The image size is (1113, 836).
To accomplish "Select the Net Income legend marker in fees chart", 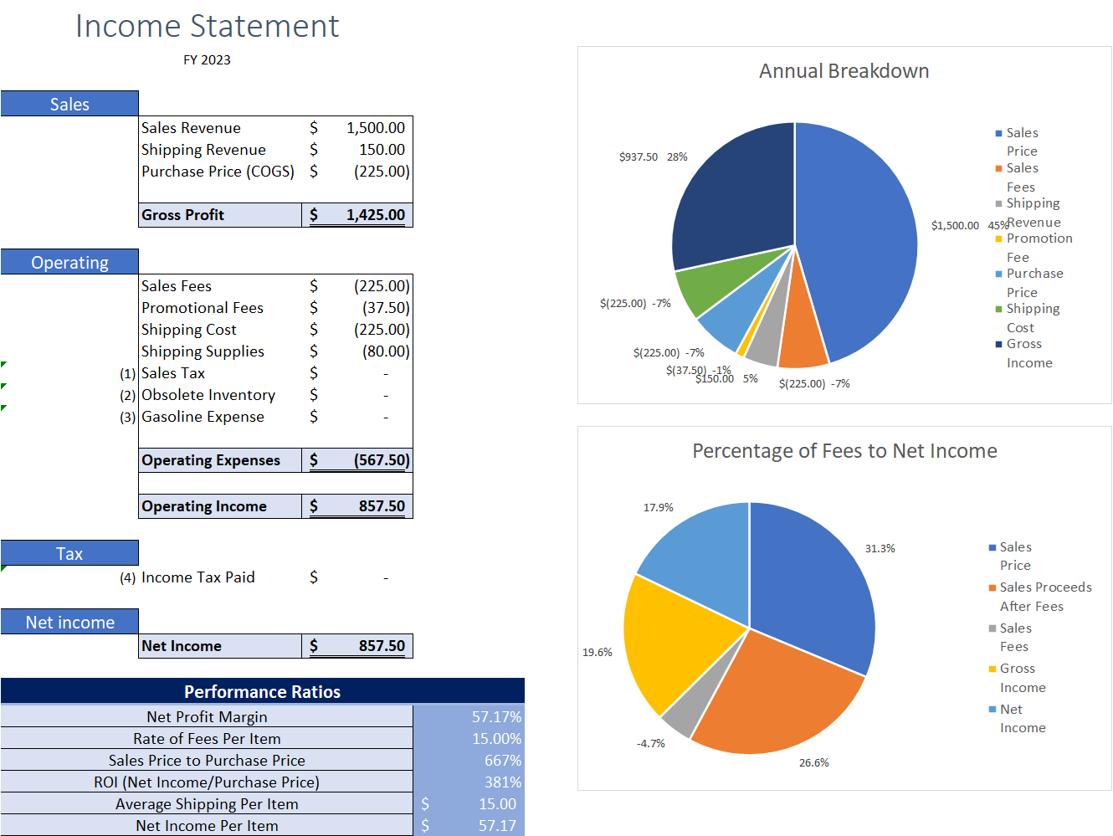I will [992, 709].
